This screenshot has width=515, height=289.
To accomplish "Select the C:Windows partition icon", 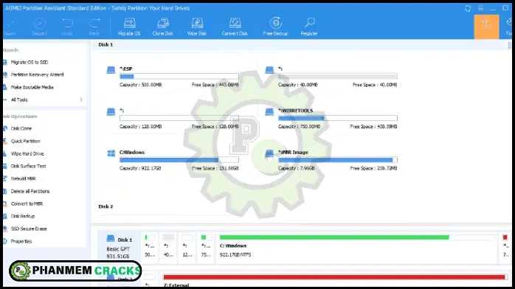I will 111,153.
